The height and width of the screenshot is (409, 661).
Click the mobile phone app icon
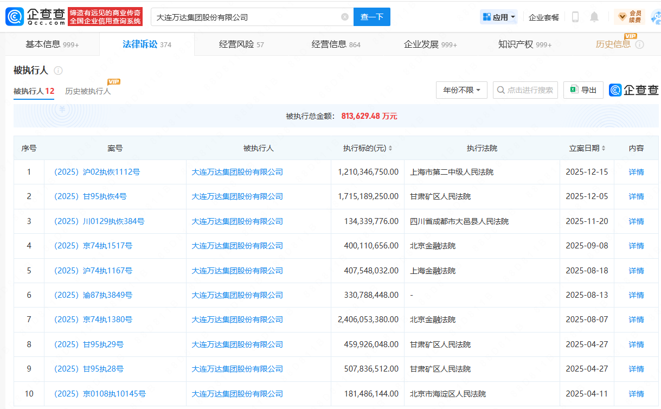575,17
